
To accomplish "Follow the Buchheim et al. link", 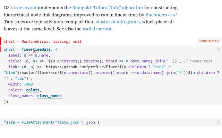I will tap(162, 15).
